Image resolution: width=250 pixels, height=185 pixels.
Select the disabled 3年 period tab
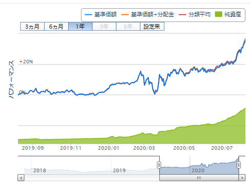coord(104,27)
